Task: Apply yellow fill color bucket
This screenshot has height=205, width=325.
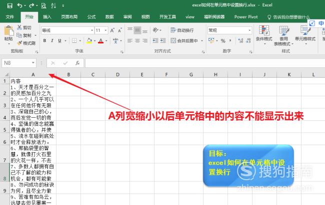Action: coord(89,41)
